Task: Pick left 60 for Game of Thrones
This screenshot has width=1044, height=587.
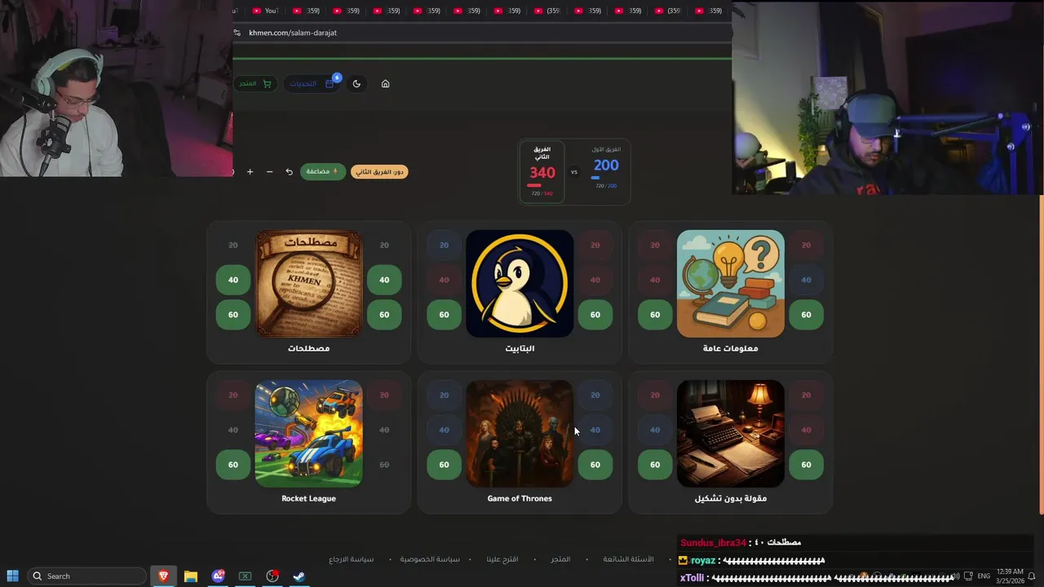Action: [x=444, y=465]
